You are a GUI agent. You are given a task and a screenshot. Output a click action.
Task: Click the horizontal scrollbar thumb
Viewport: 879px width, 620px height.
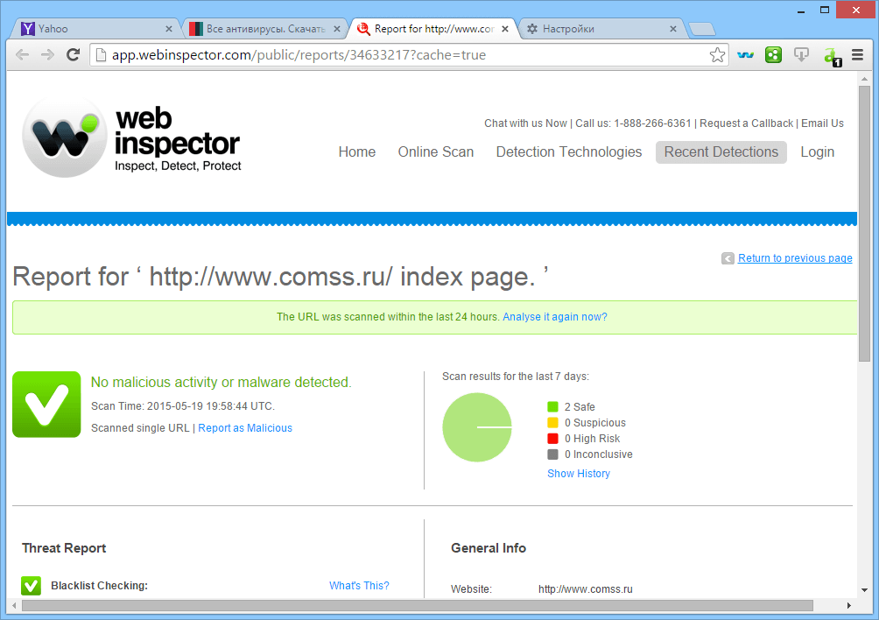tap(418, 605)
